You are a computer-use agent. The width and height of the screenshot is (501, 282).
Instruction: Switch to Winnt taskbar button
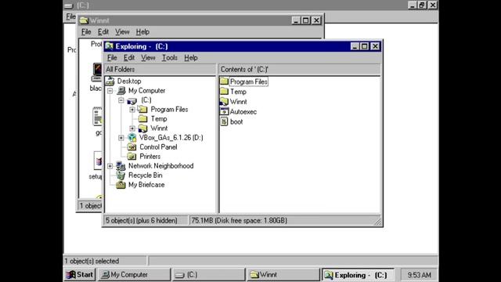[283, 275]
